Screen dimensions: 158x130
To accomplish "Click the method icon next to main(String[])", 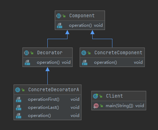I will 96,106.
